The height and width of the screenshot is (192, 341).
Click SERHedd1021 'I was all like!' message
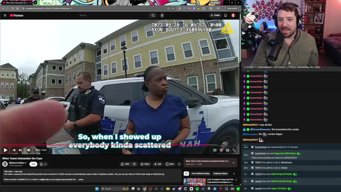pos(257,125)
